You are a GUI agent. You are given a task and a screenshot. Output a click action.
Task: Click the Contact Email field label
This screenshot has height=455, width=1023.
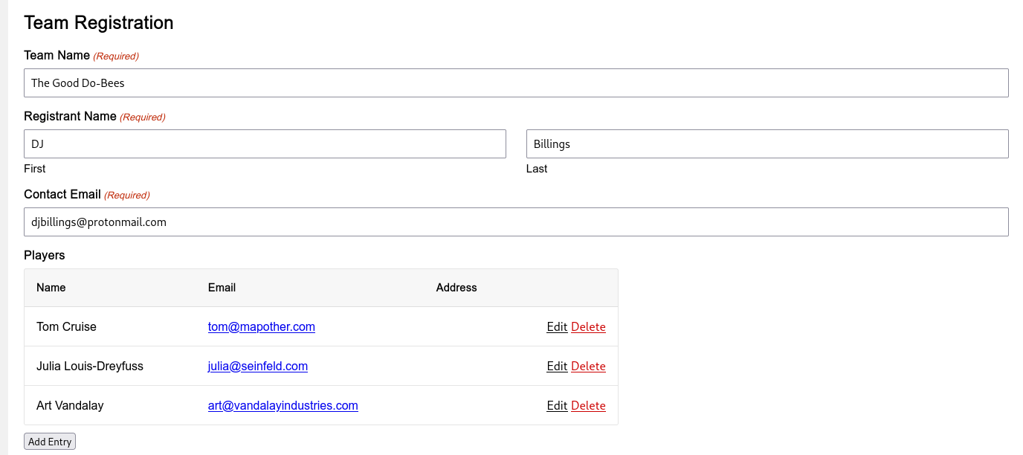[x=62, y=194]
